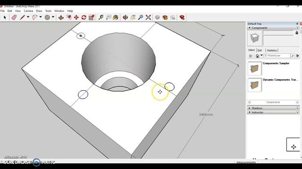Open the Tools menu
The height and width of the screenshot is (169, 302).
point(48,11)
